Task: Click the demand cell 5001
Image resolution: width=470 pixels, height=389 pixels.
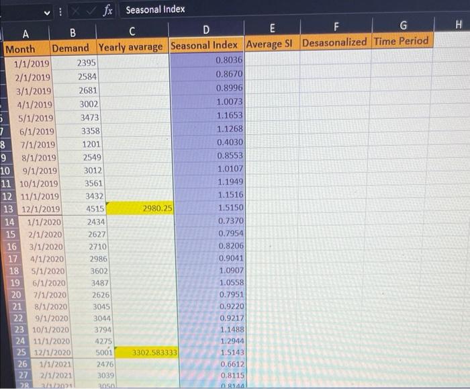Action: 93,352
